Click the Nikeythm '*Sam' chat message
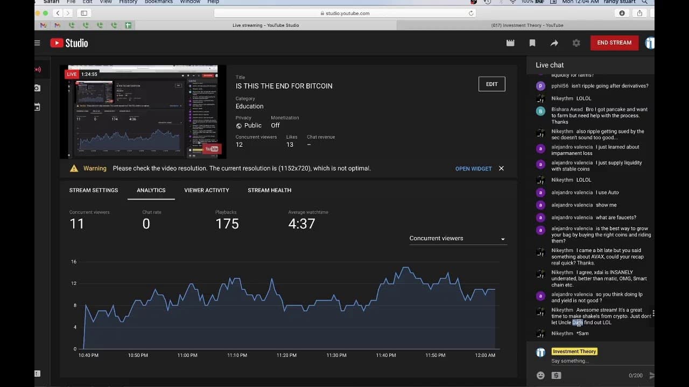This screenshot has height=387, width=689. 582,334
